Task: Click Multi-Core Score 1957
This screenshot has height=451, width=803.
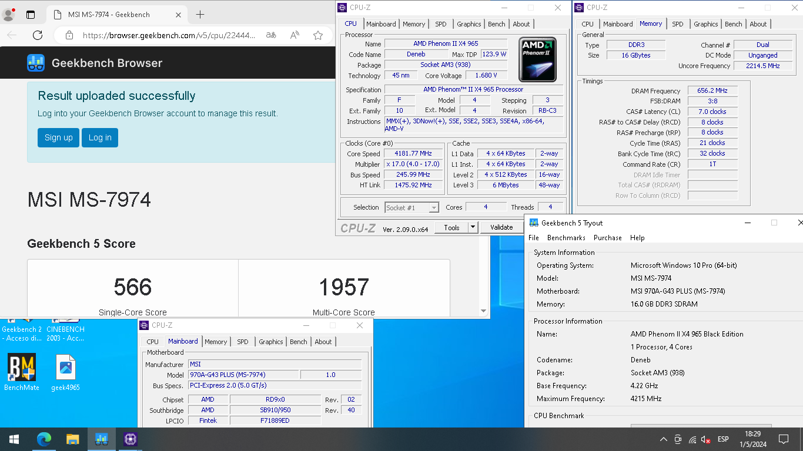Action: click(344, 287)
